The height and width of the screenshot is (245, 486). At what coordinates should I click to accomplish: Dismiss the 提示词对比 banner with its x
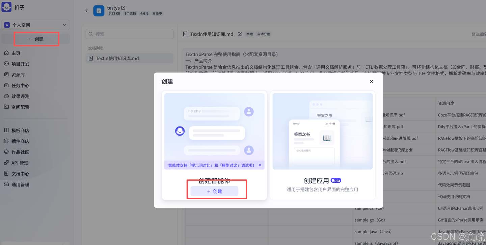click(260, 165)
